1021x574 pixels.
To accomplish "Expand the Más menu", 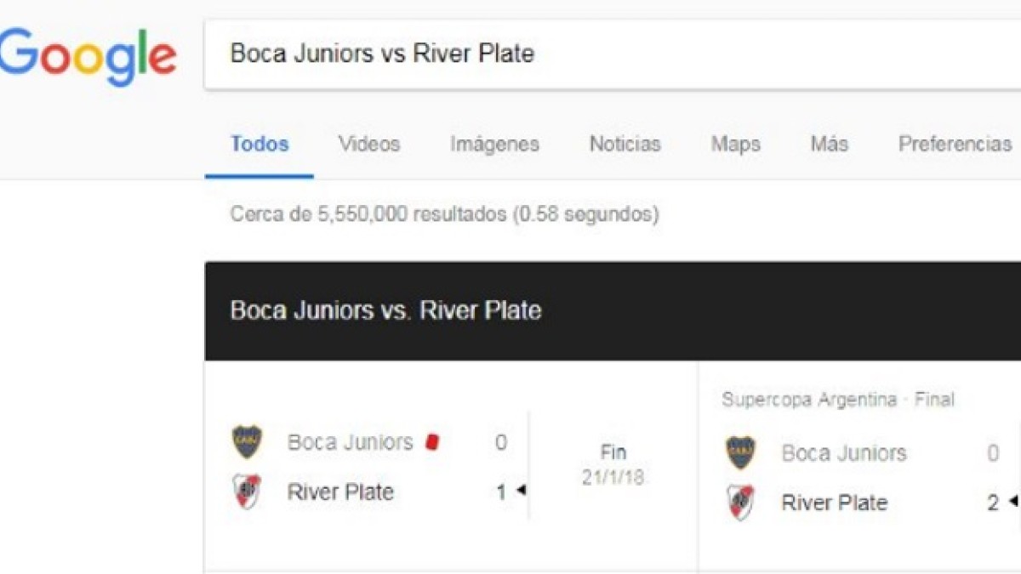I will 829,144.
